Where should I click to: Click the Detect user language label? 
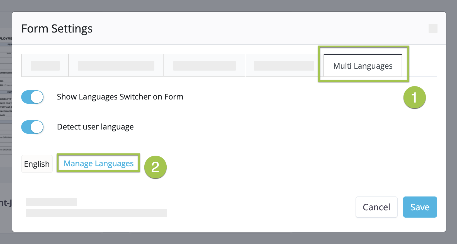(x=95, y=127)
